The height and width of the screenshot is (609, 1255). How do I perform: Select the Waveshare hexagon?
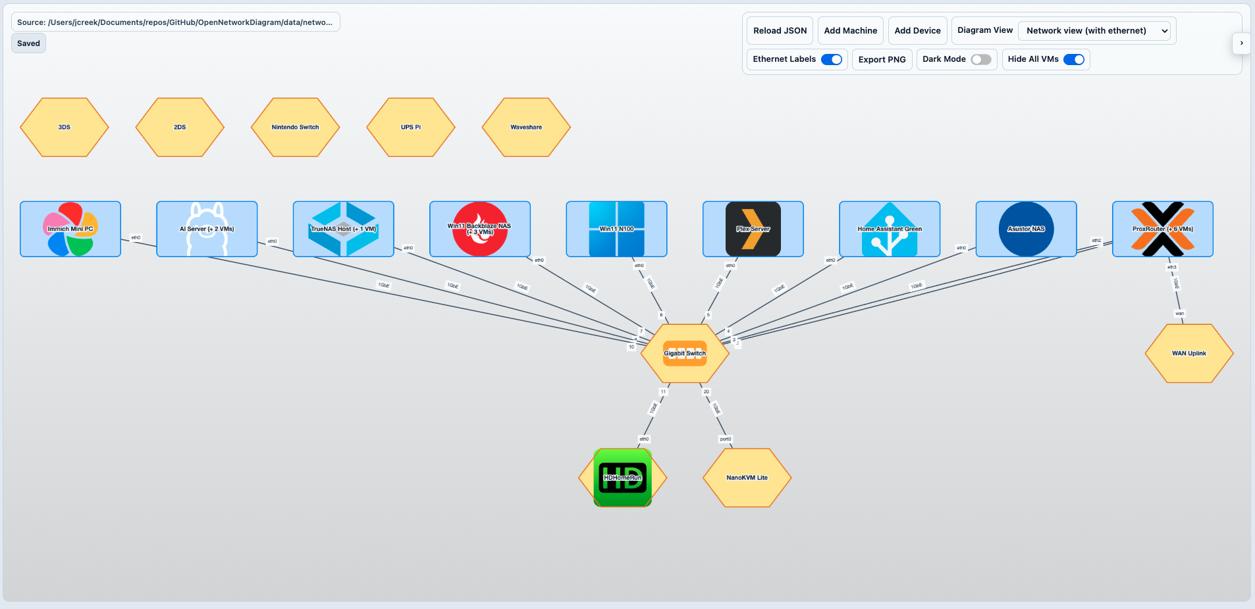[526, 127]
